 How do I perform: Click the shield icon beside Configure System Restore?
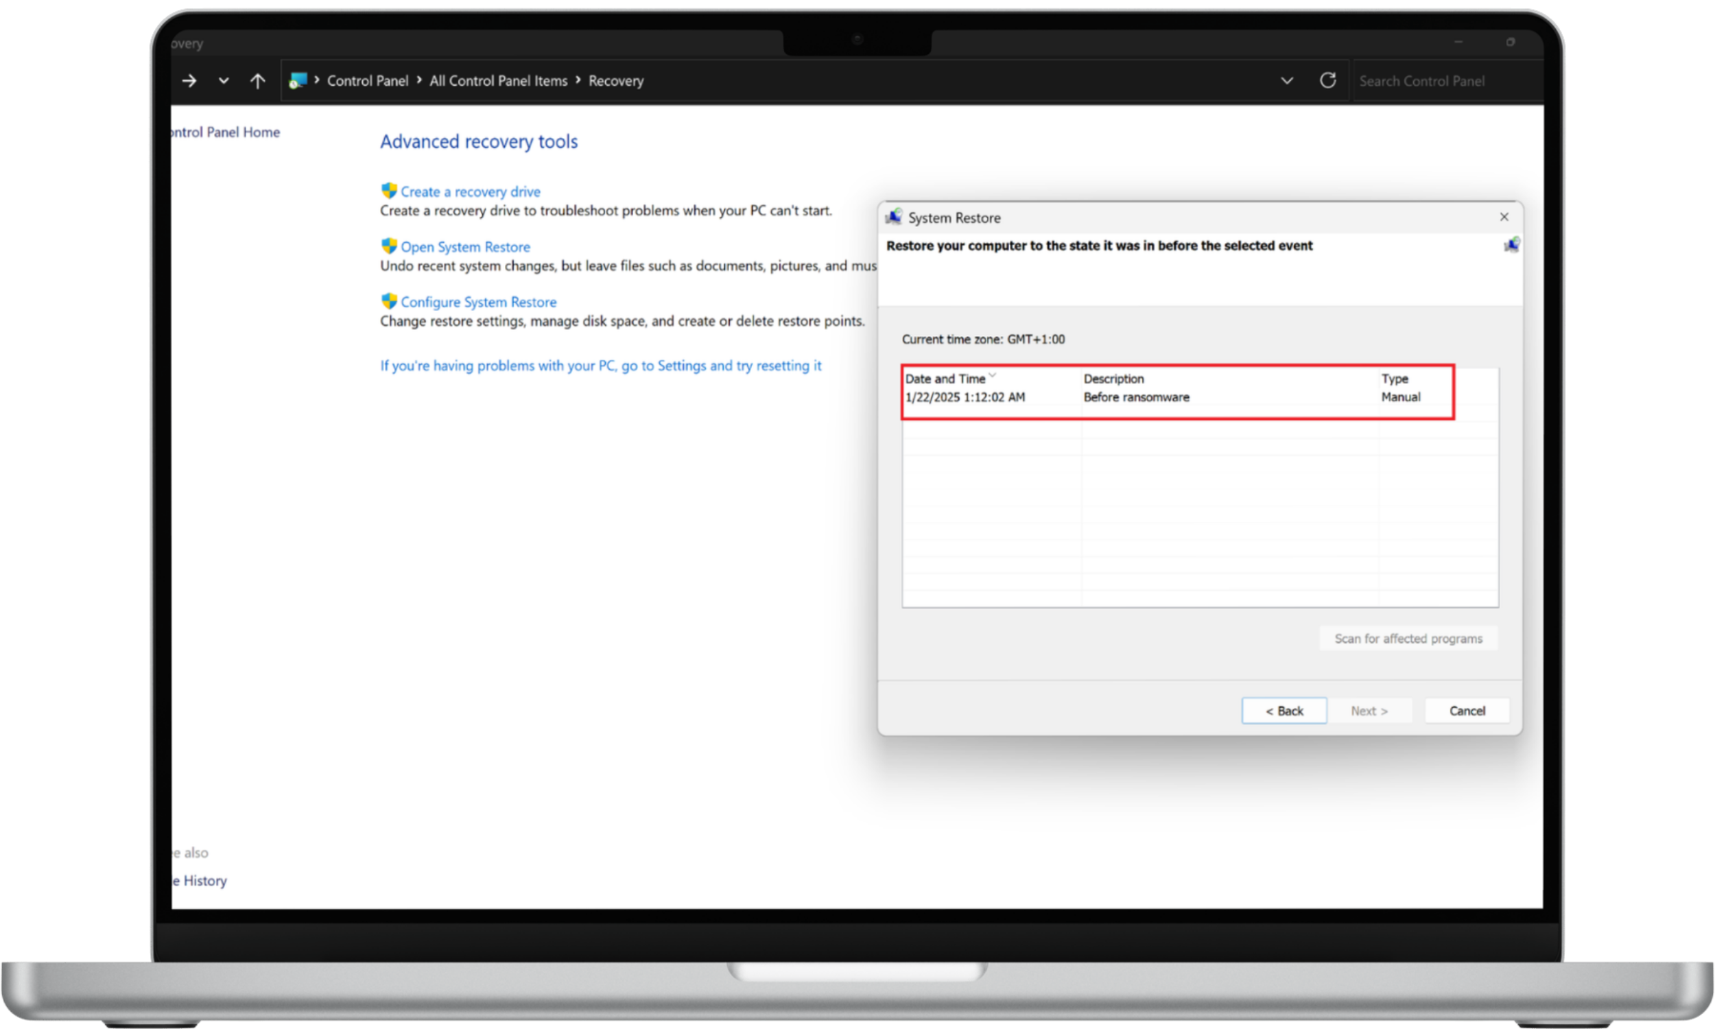point(389,301)
